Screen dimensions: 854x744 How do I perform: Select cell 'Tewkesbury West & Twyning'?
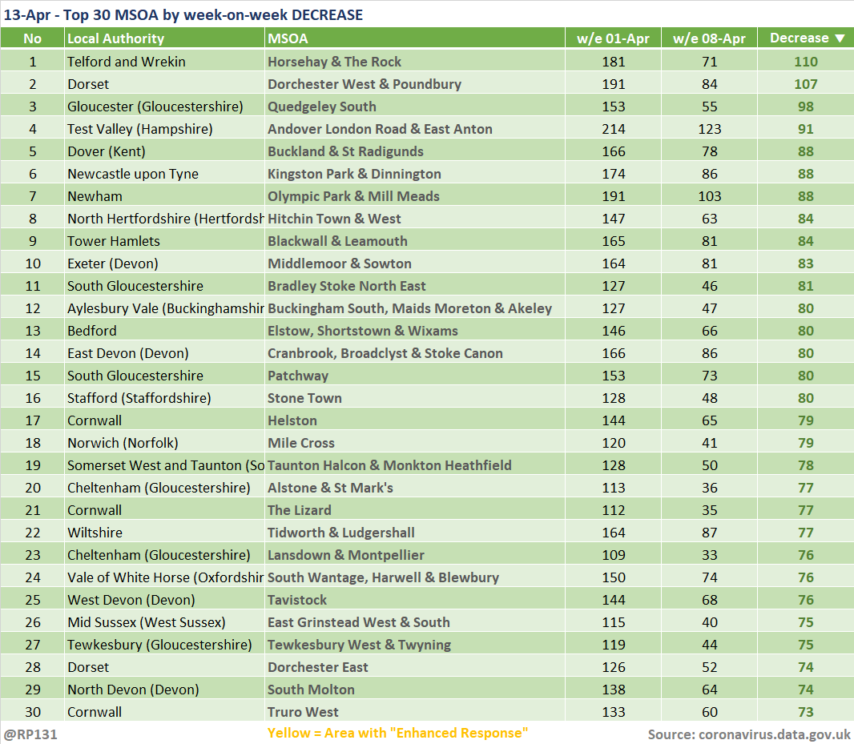(414, 645)
